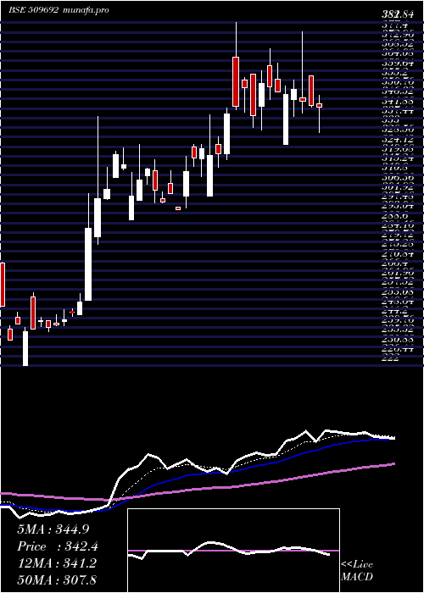
Task: Click the 315.24 price axis label
Action: pyautogui.click(x=398, y=158)
